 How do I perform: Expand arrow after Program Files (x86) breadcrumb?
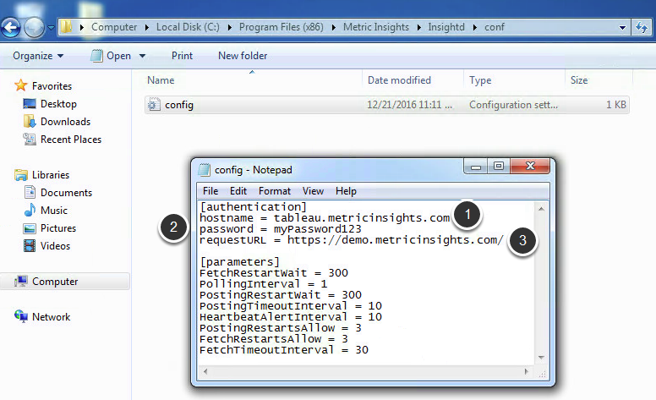pyautogui.click(x=333, y=28)
